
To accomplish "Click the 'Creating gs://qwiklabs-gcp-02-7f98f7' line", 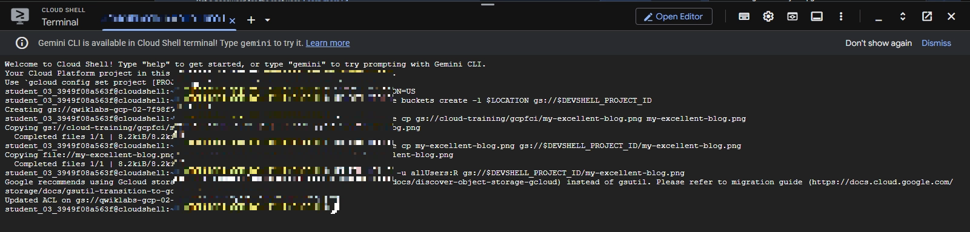I will 90,109.
